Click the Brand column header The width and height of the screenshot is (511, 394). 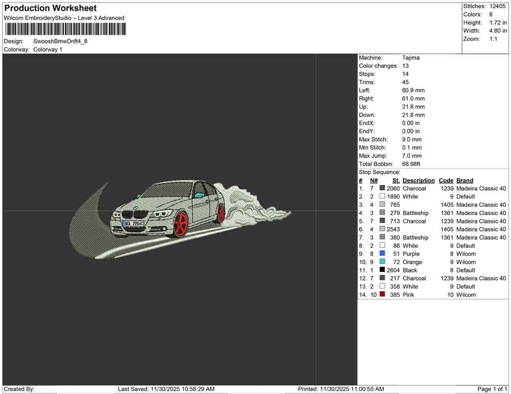point(464,180)
